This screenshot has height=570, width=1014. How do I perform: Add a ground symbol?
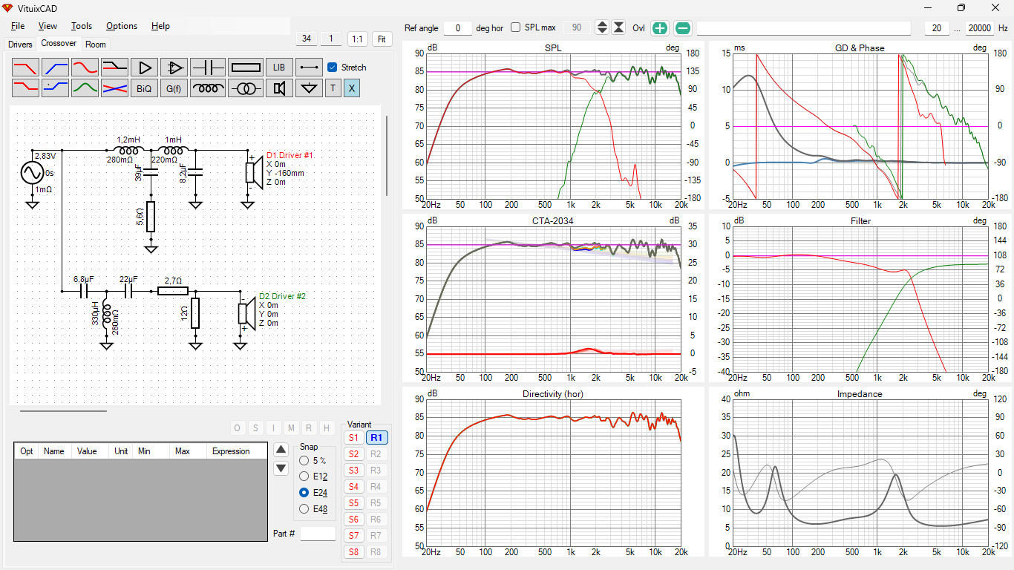[x=309, y=88]
